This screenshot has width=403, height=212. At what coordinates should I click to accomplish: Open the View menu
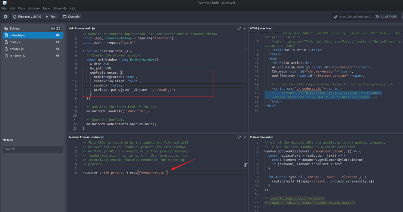(21, 8)
